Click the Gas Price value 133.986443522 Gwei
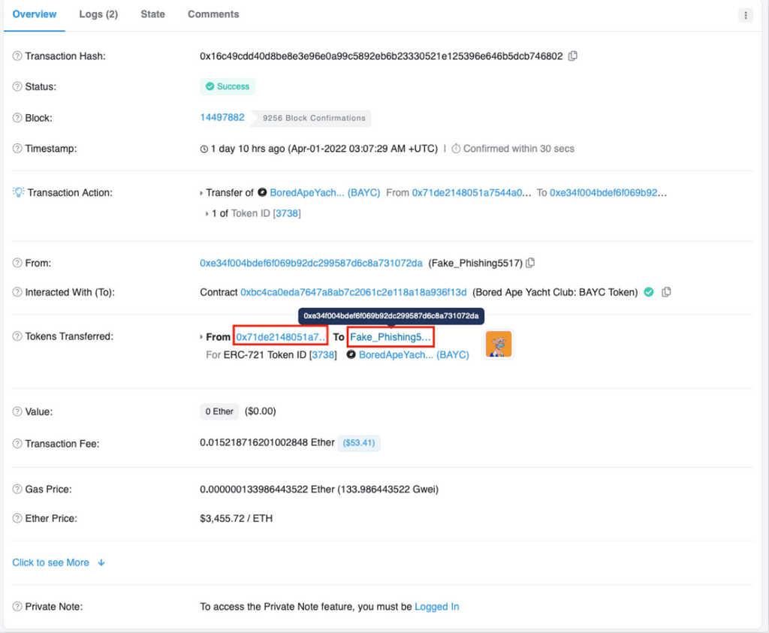Screen dimensions: 769x633 [388, 490]
